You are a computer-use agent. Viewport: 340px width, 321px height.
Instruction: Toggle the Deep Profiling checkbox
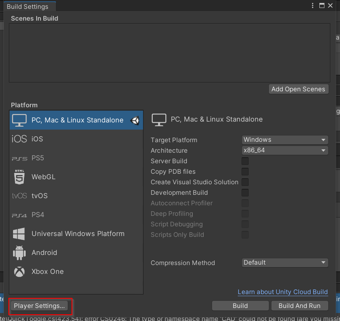[x=245, y=214]
